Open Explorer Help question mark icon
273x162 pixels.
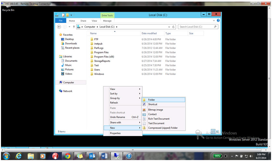218,20
